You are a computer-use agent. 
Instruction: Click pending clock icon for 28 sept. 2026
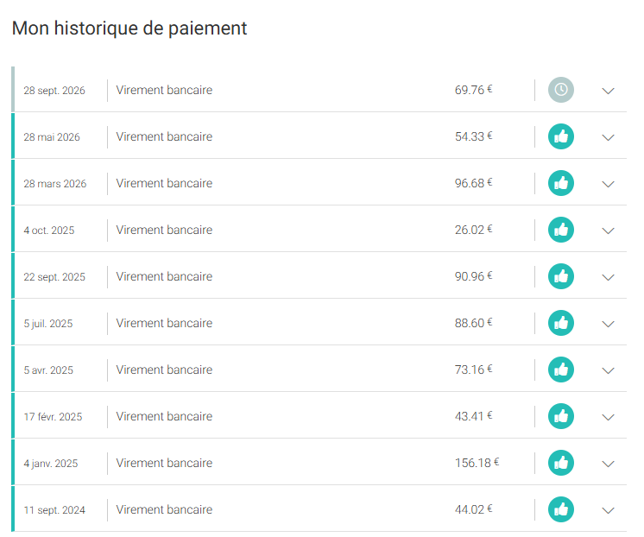(x=560, y=90)
